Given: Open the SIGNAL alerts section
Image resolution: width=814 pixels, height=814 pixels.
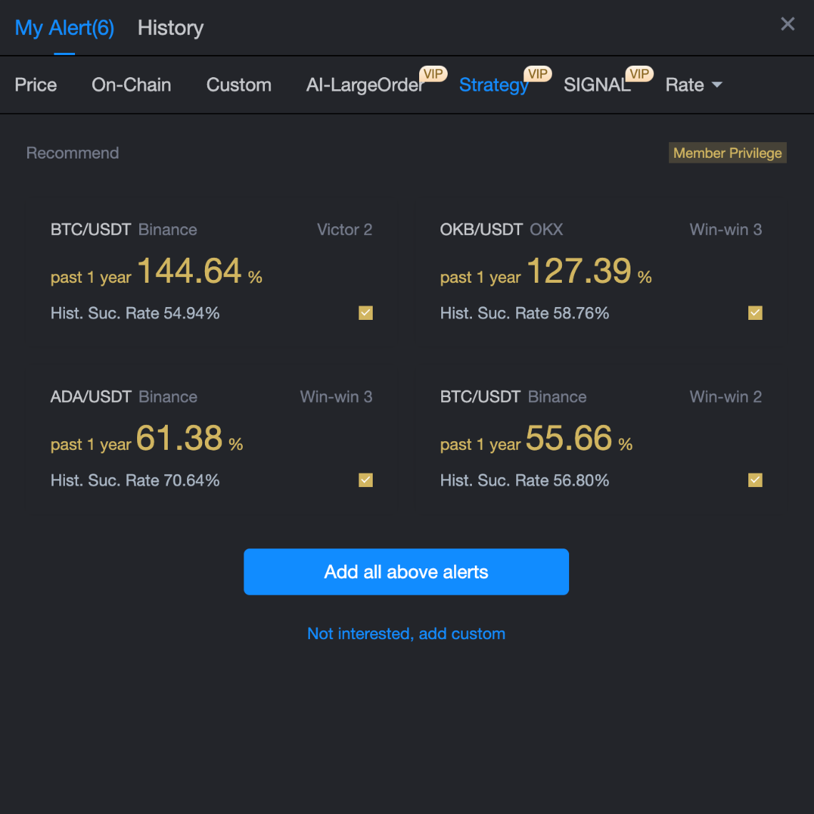Looking at the screenshot, I should pos(597,85).
